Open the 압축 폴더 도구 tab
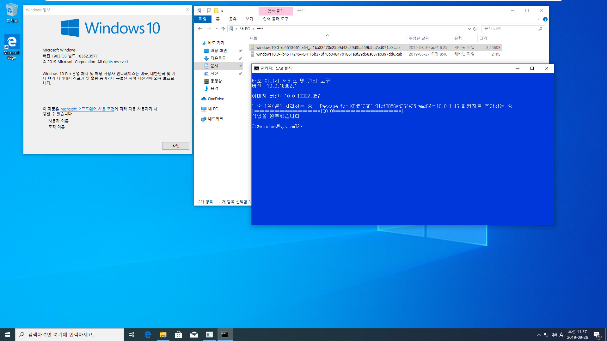 pyautogui.click(x=276, y=19)
